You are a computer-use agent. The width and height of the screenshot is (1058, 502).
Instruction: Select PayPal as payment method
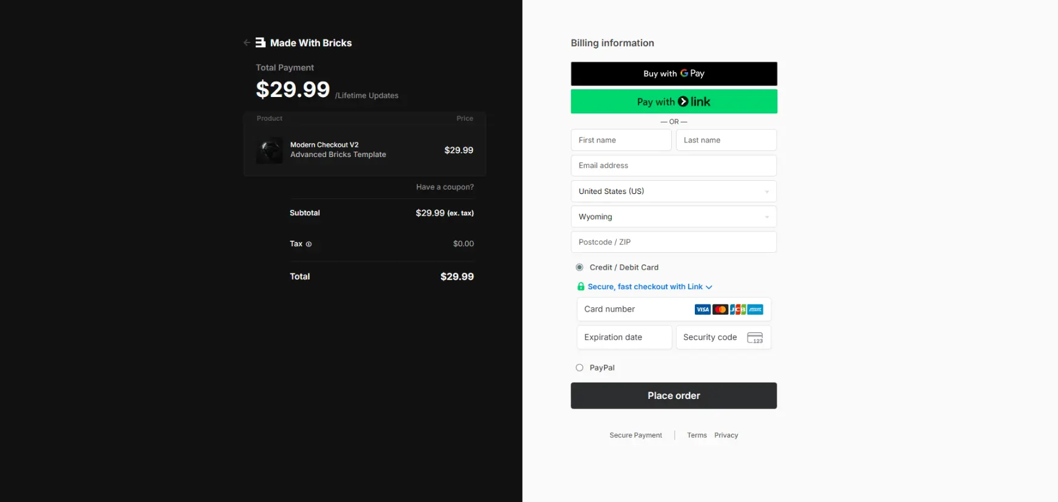(x=580, y=368)
